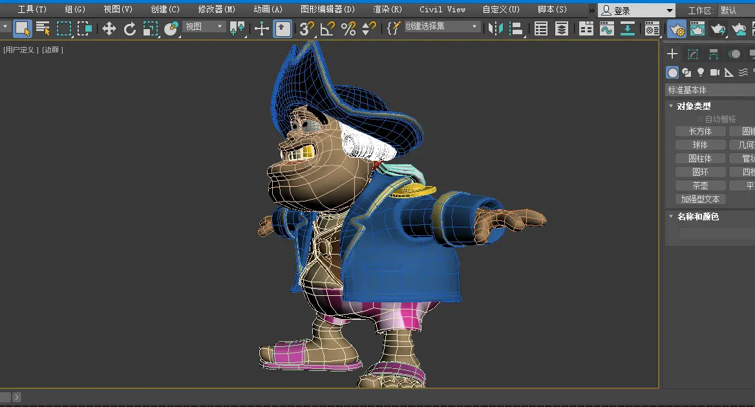755x407 pixels.
Task: Select the Rotate tool
Action: [130, 28]
